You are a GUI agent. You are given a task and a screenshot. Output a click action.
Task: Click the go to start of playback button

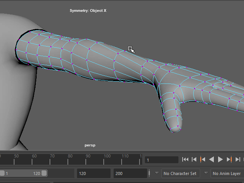click(x=185, y=159)
